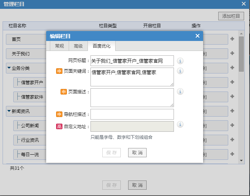Click the plus icon in the 首页 row
The width and height of the screenshot is (250, 196).
pos(232,39)
